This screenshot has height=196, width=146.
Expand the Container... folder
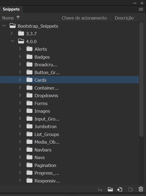(x=20, y=88)
